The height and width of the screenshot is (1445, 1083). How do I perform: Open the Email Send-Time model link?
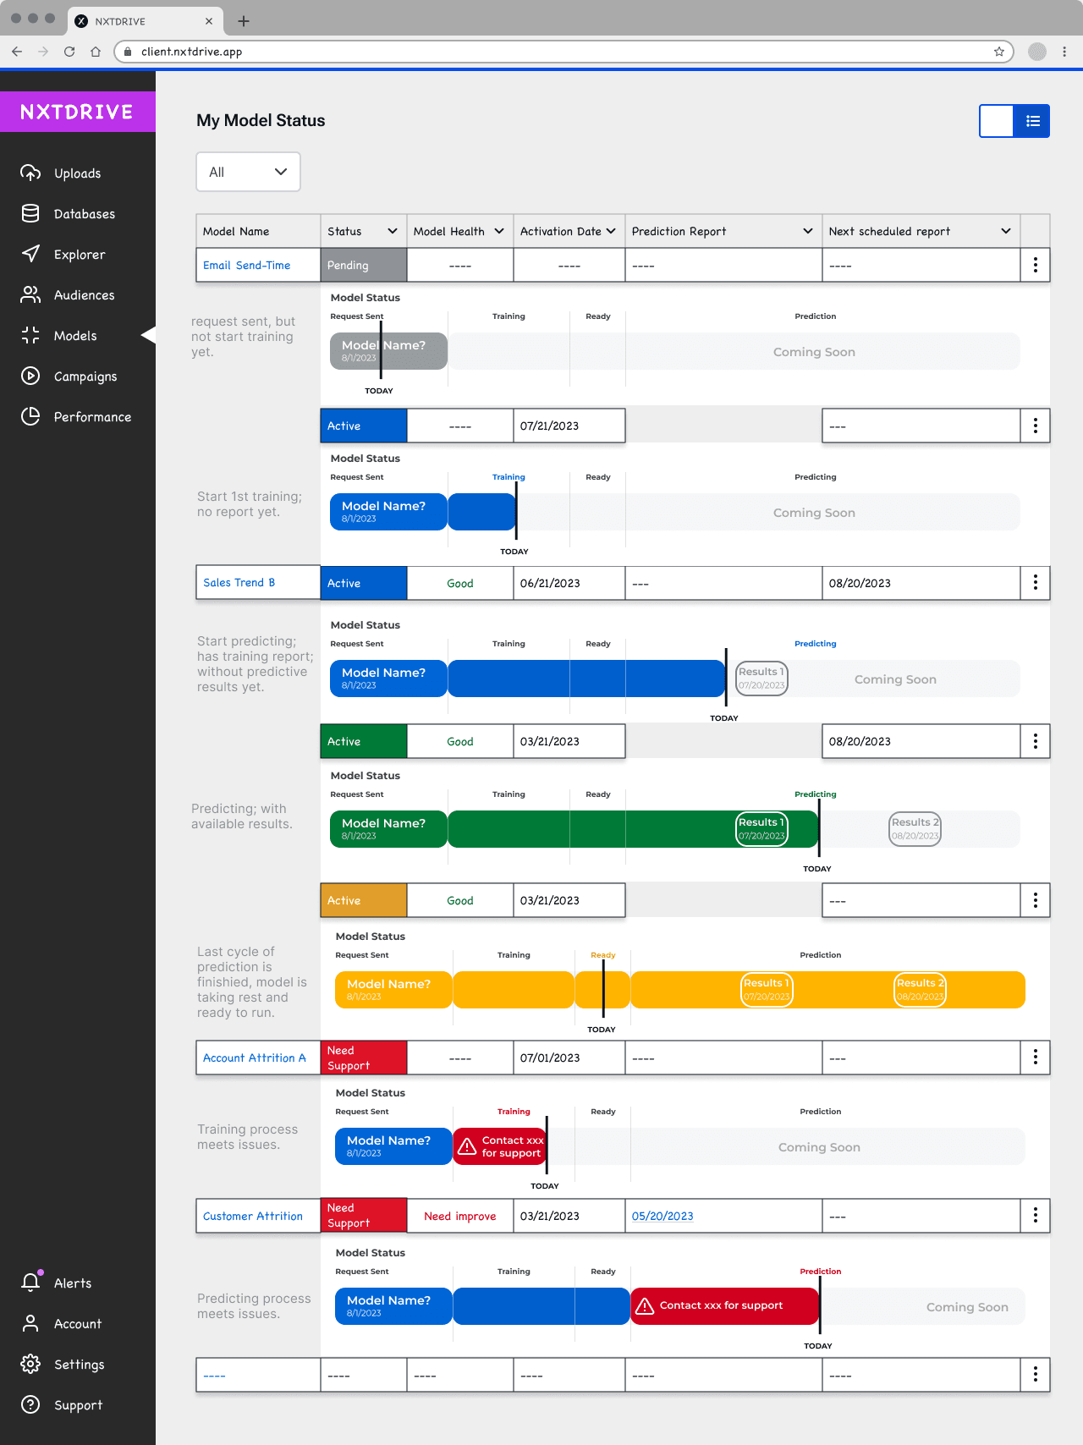246,265
